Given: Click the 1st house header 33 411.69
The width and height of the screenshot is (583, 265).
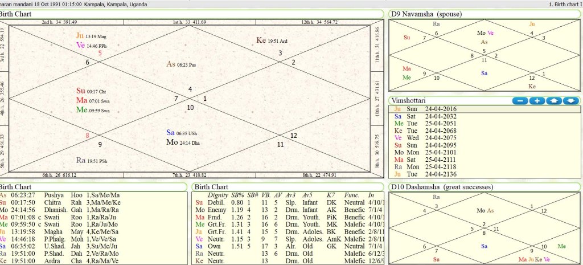Looking at the screenshot, I should [190, 22].
